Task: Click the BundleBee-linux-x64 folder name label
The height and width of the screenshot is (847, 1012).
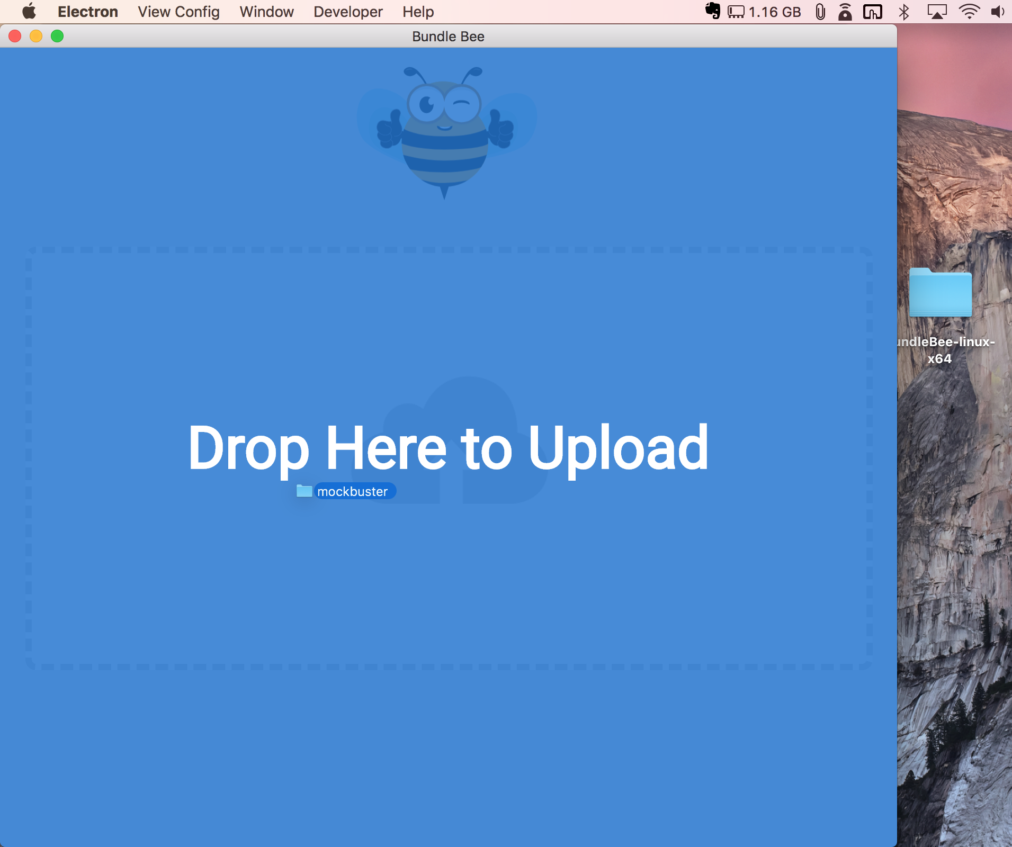Action: click(x=946, y=350)
